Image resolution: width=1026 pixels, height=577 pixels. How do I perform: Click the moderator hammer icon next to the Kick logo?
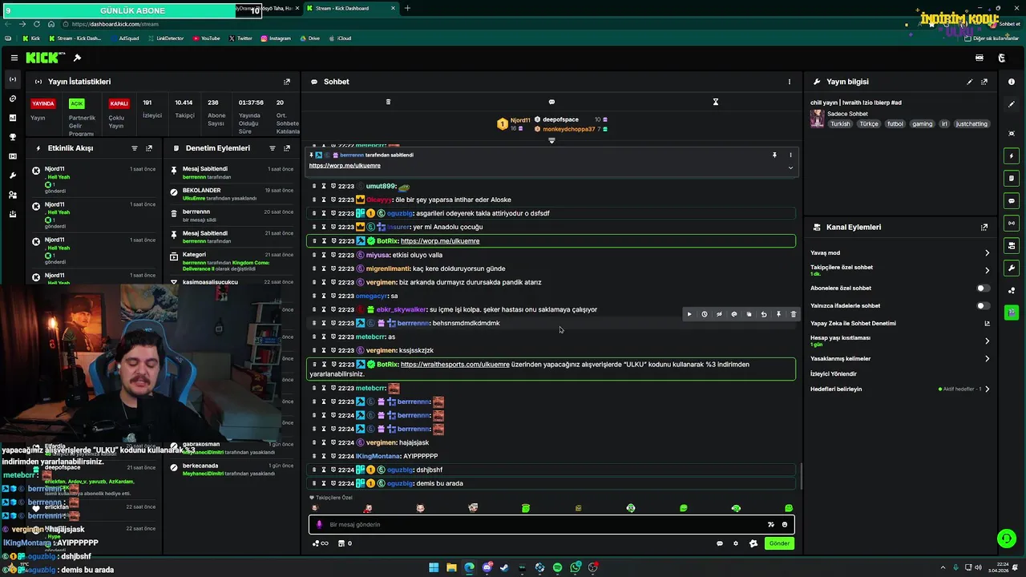click(77, 58)
